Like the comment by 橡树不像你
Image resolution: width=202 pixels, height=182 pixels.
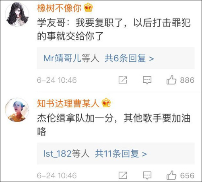171,80
